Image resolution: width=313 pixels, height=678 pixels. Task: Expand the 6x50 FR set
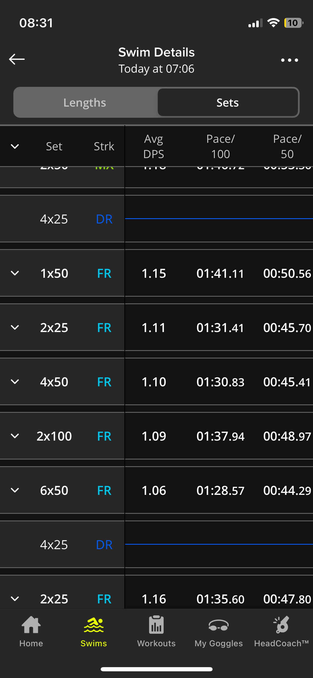click(15, 490)
